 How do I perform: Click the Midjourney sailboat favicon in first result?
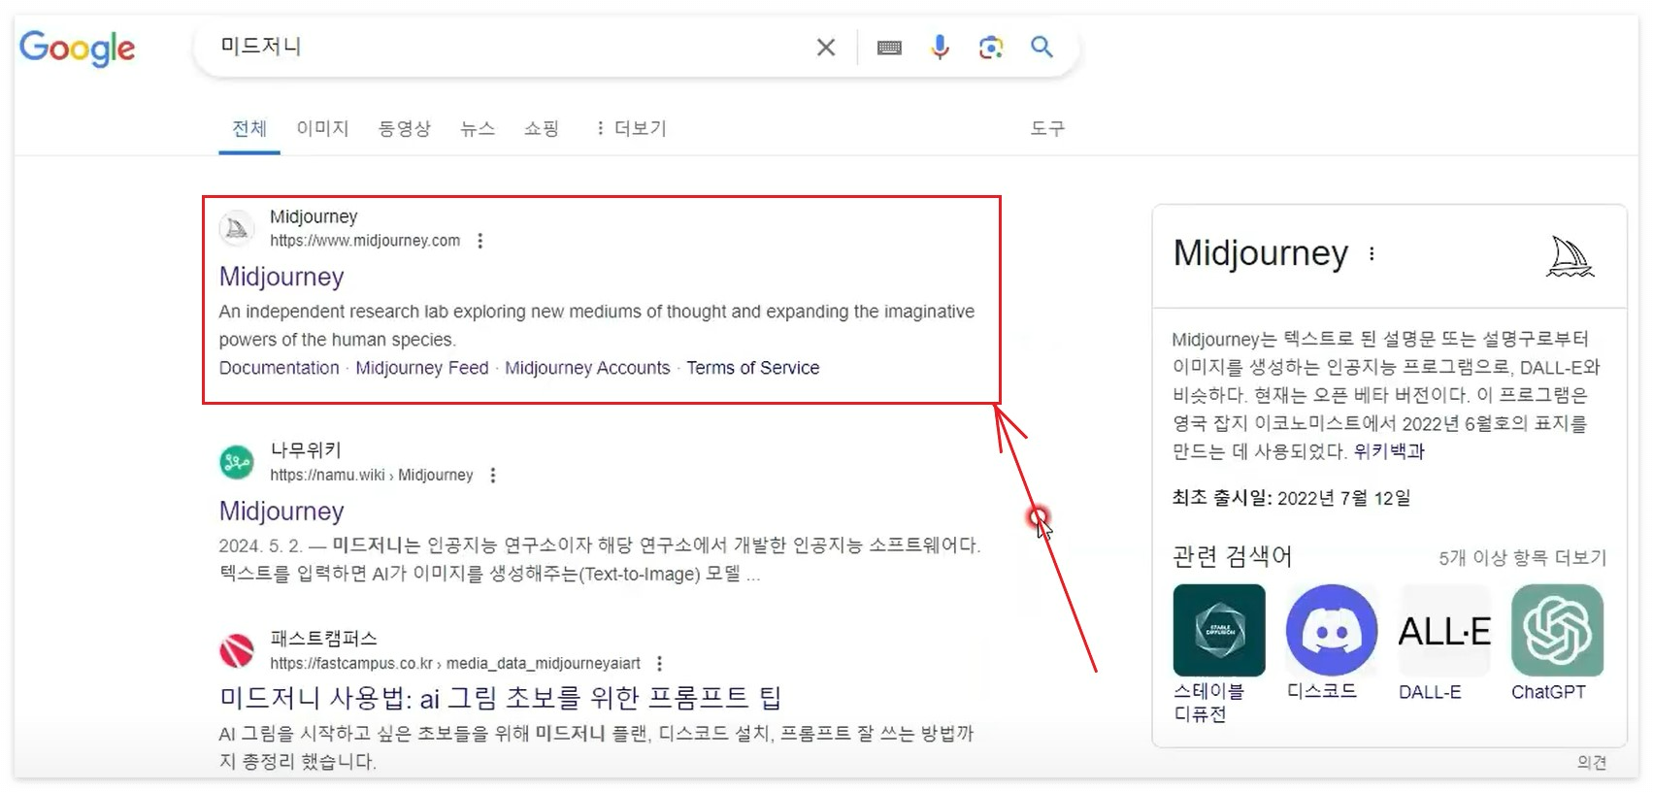coord(236,229)
